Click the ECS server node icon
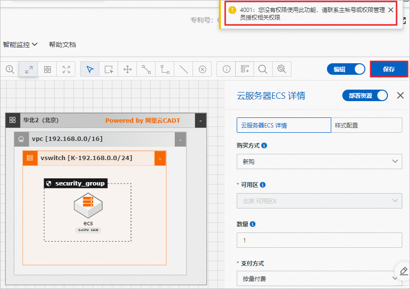The width and height of the screenshot is (410, 289). [88, 206]
